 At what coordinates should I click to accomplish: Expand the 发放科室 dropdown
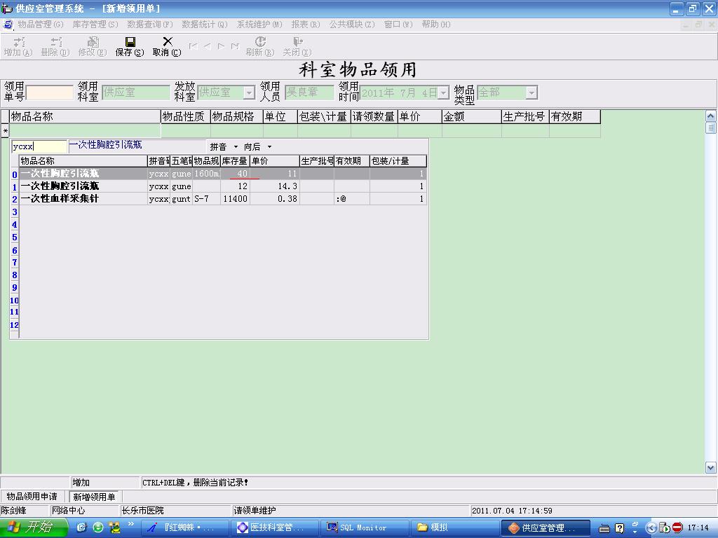(x=249, y=92)
